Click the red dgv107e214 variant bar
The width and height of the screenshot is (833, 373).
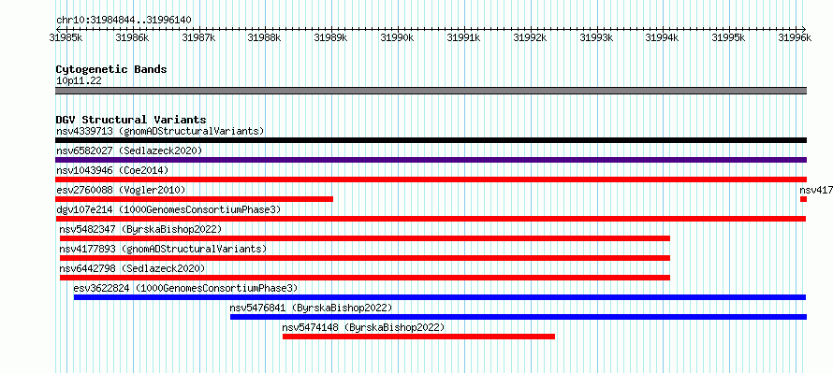[x=431, y=219]
